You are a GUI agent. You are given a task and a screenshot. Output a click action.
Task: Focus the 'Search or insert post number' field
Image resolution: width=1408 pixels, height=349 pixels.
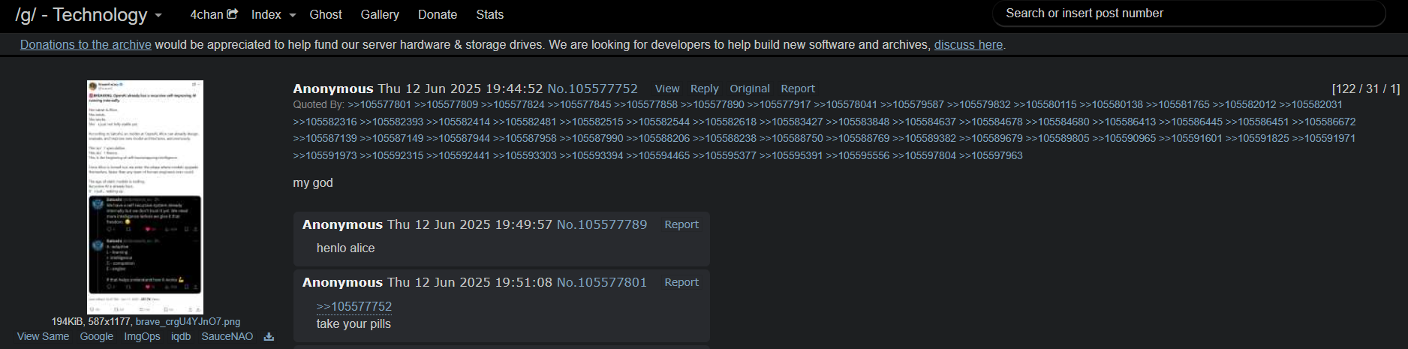[1189, 14]
